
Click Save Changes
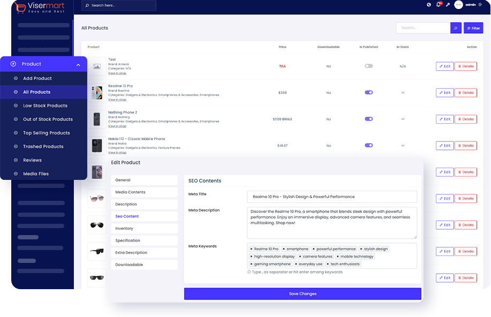(x=303, y=294)
